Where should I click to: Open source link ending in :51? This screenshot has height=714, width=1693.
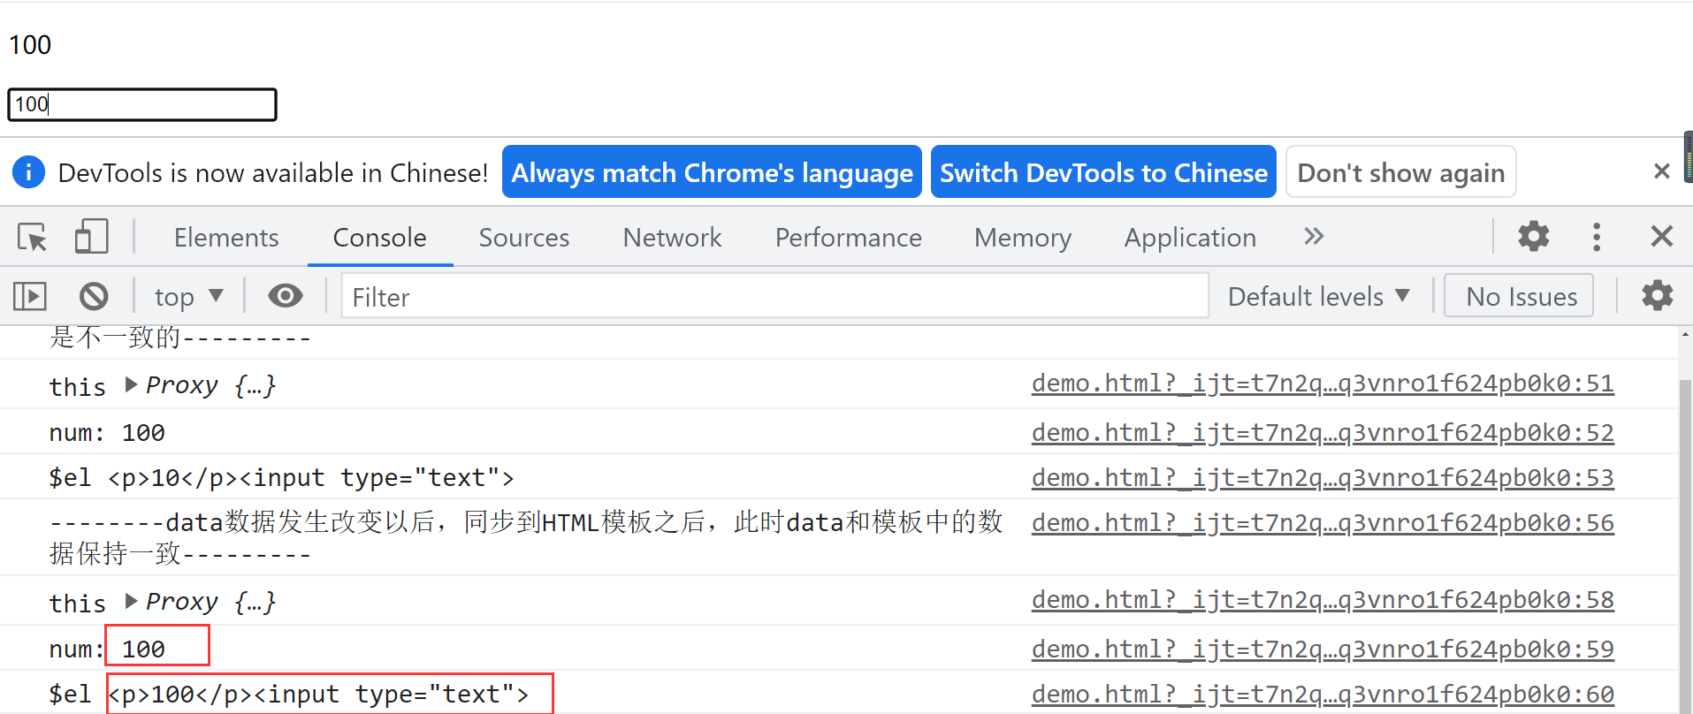1323,384
